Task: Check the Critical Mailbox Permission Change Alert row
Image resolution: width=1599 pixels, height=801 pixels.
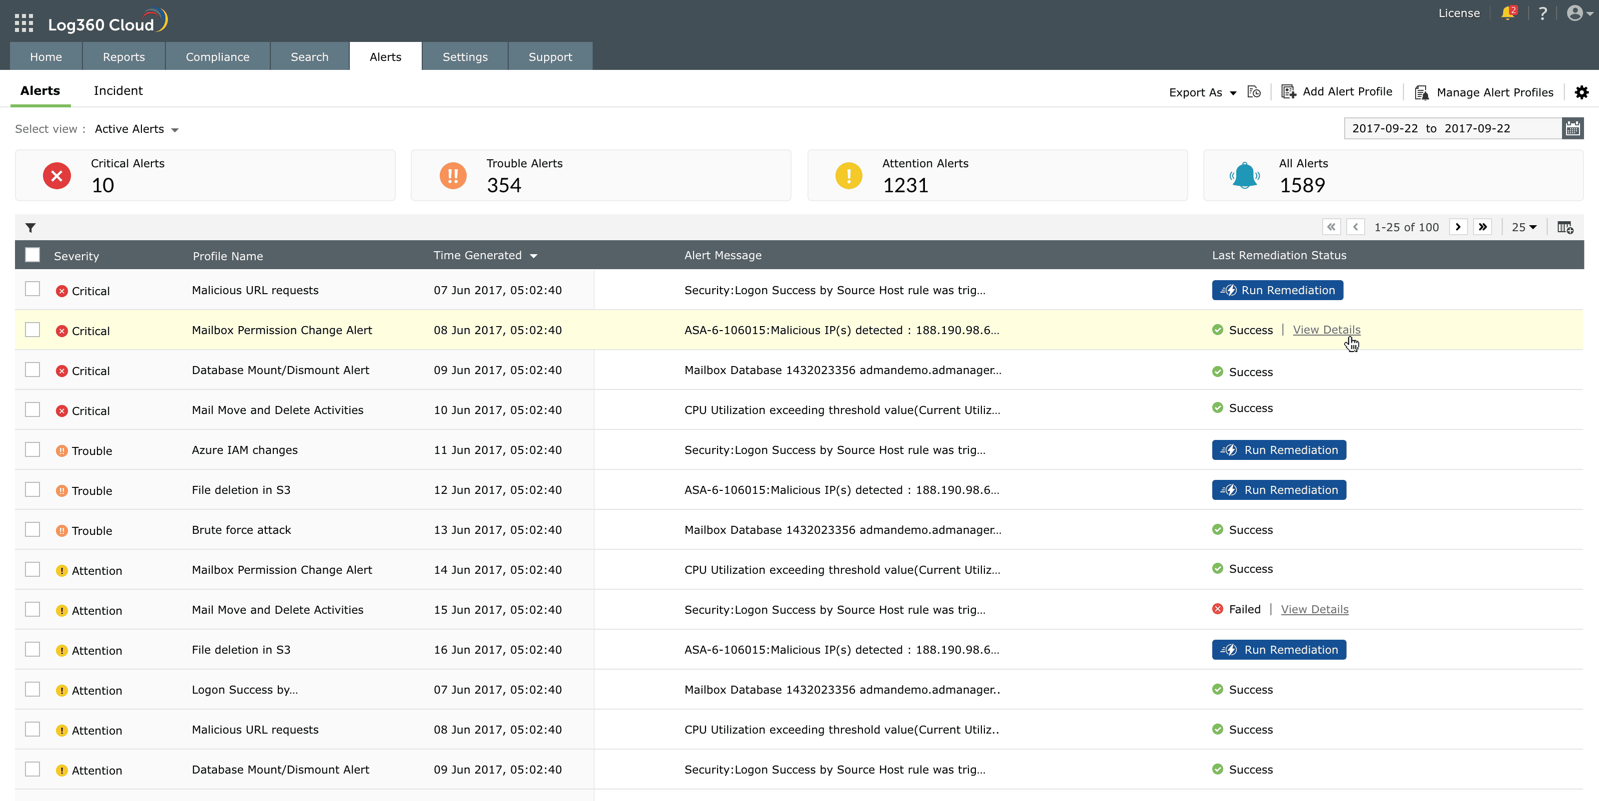Action: click(x=32, y=330)
